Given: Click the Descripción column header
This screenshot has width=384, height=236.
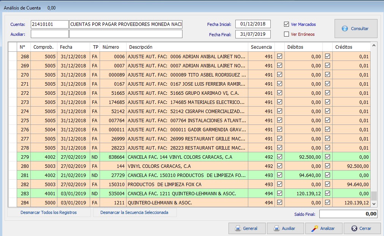Looking at the screenshot, I should pyautogui.click(x=187, y=47).
